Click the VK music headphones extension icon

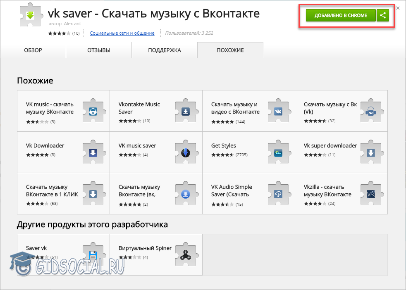coord(93,112)
